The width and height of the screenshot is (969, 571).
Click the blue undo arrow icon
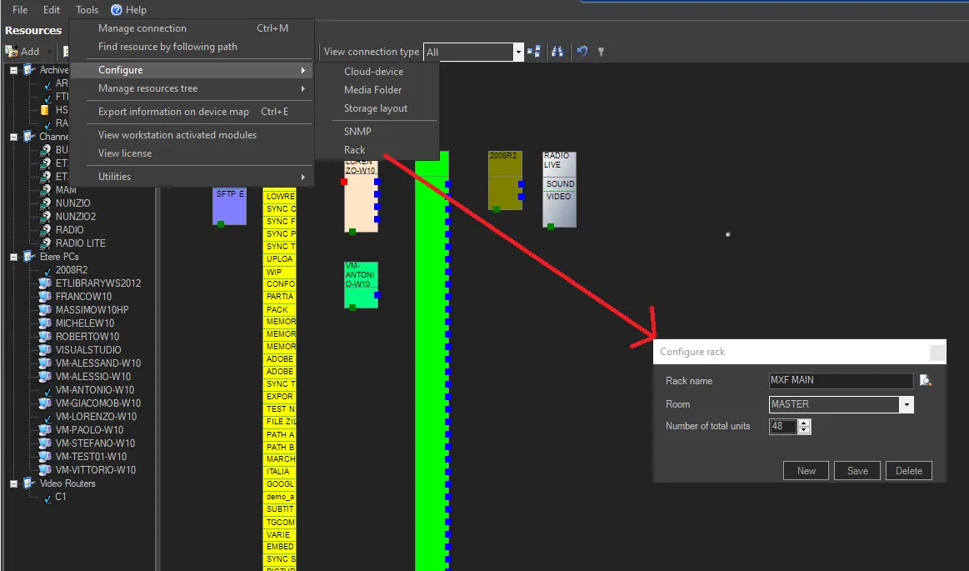pyautogui.click(x=582, y=52)
